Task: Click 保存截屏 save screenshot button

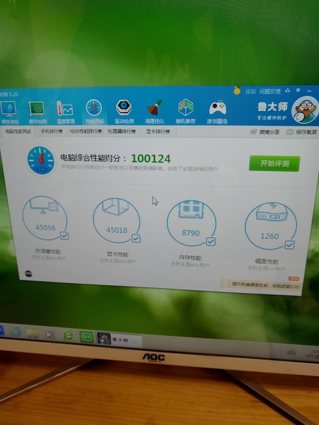Action: point(302,132)
